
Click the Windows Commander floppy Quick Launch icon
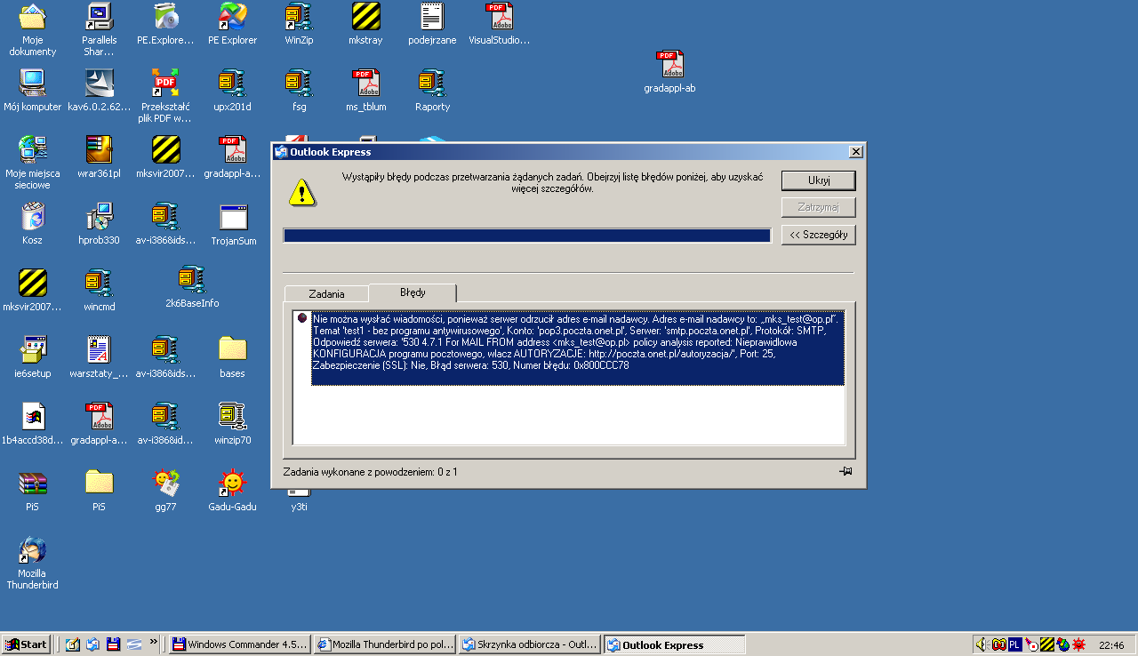point(113,644)
